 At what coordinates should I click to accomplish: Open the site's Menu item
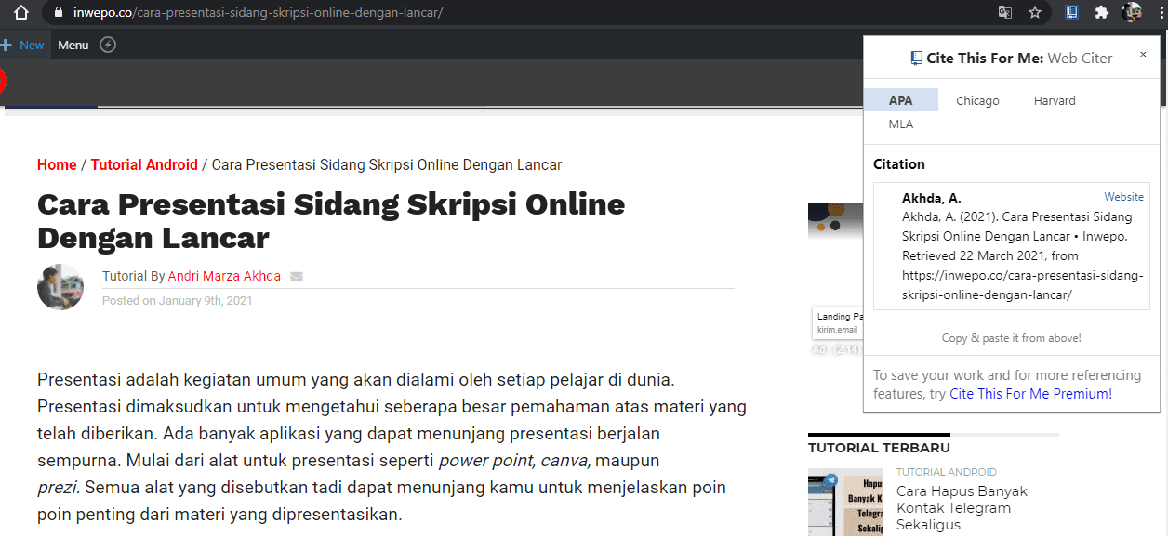(x=73, y=44)
